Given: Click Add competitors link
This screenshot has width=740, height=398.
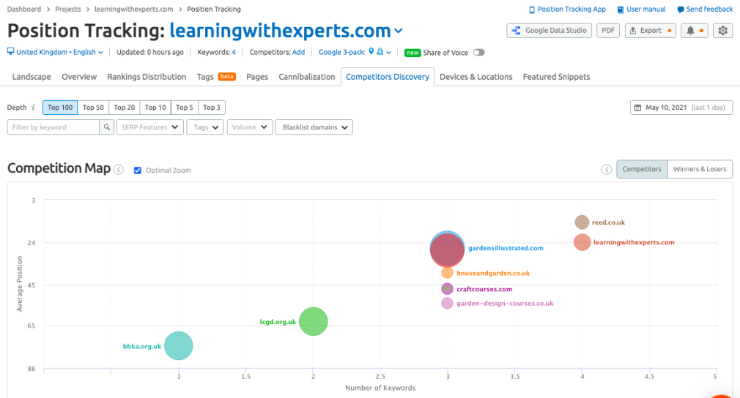Looking at the screenshot, I should pos(298,52).
